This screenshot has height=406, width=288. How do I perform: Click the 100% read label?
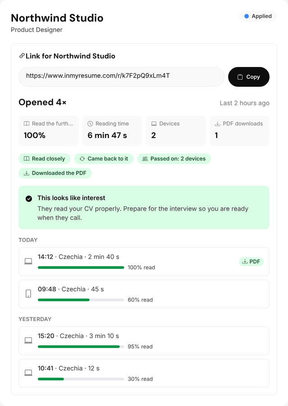tap(141, 268)
